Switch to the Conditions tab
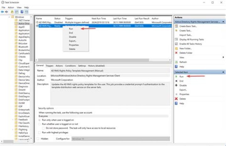Screen dimensions: 226x146 coord(70,66)
